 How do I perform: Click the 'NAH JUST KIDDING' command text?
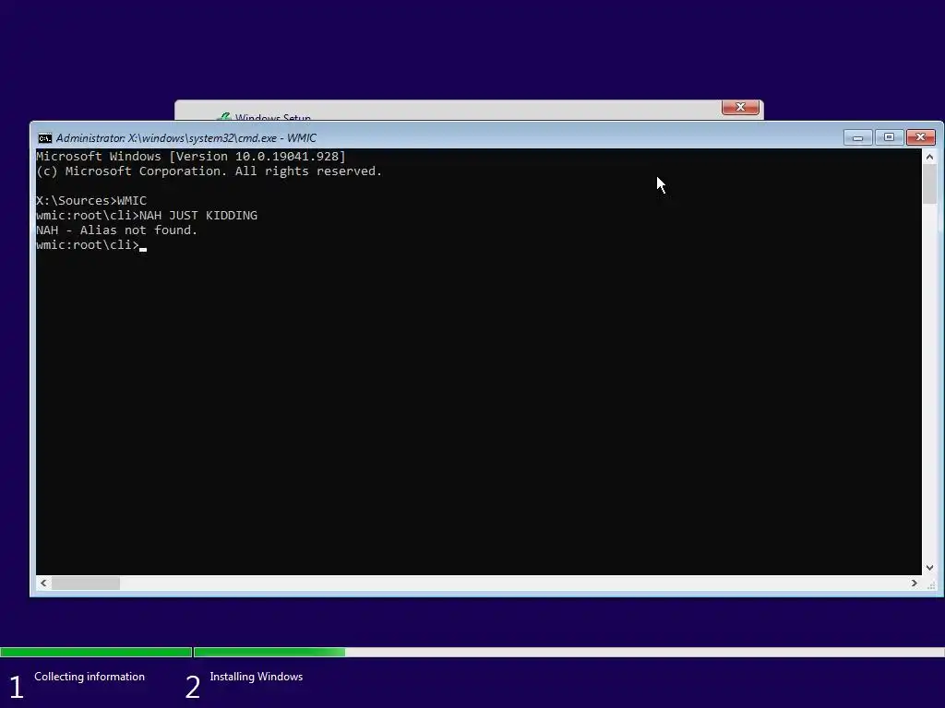(x=198, y=216)
